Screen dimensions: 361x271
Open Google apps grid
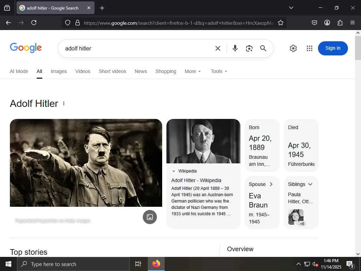[x=310, y=48]
